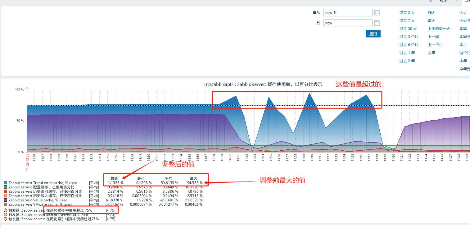Focus the 自从 field containing now-1h
Screen dimensions: 470x228
(348, 13)
